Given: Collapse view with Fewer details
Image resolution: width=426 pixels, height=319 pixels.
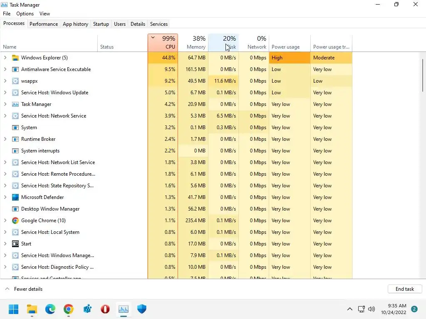Looking at the screenshot, I should click(x=24, y=289).
